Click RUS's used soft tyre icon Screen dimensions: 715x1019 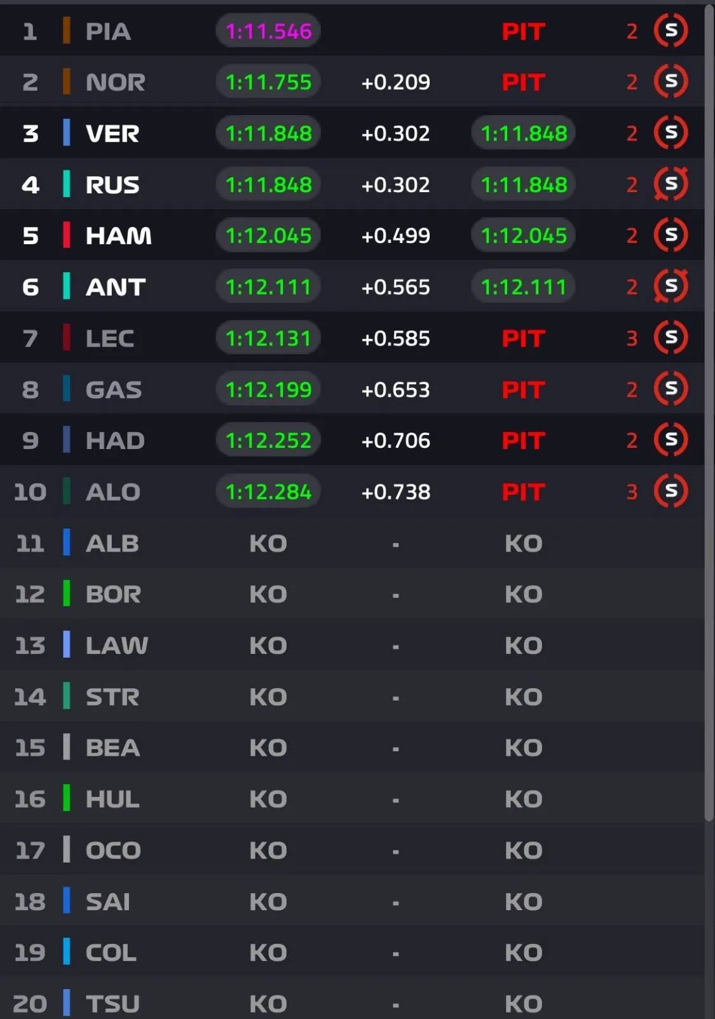pos(671,184)
